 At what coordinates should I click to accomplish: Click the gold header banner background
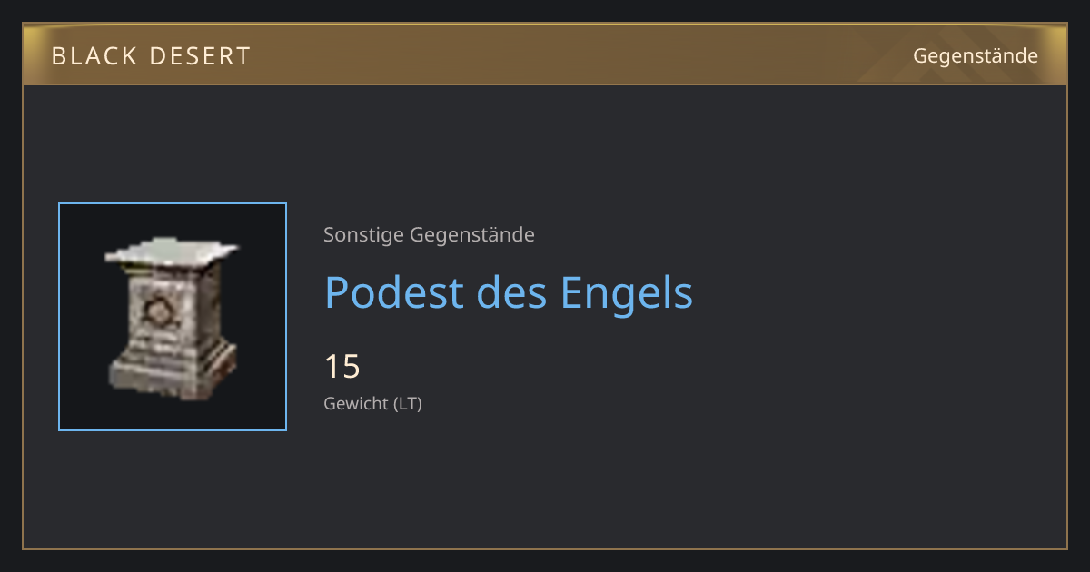545,55
